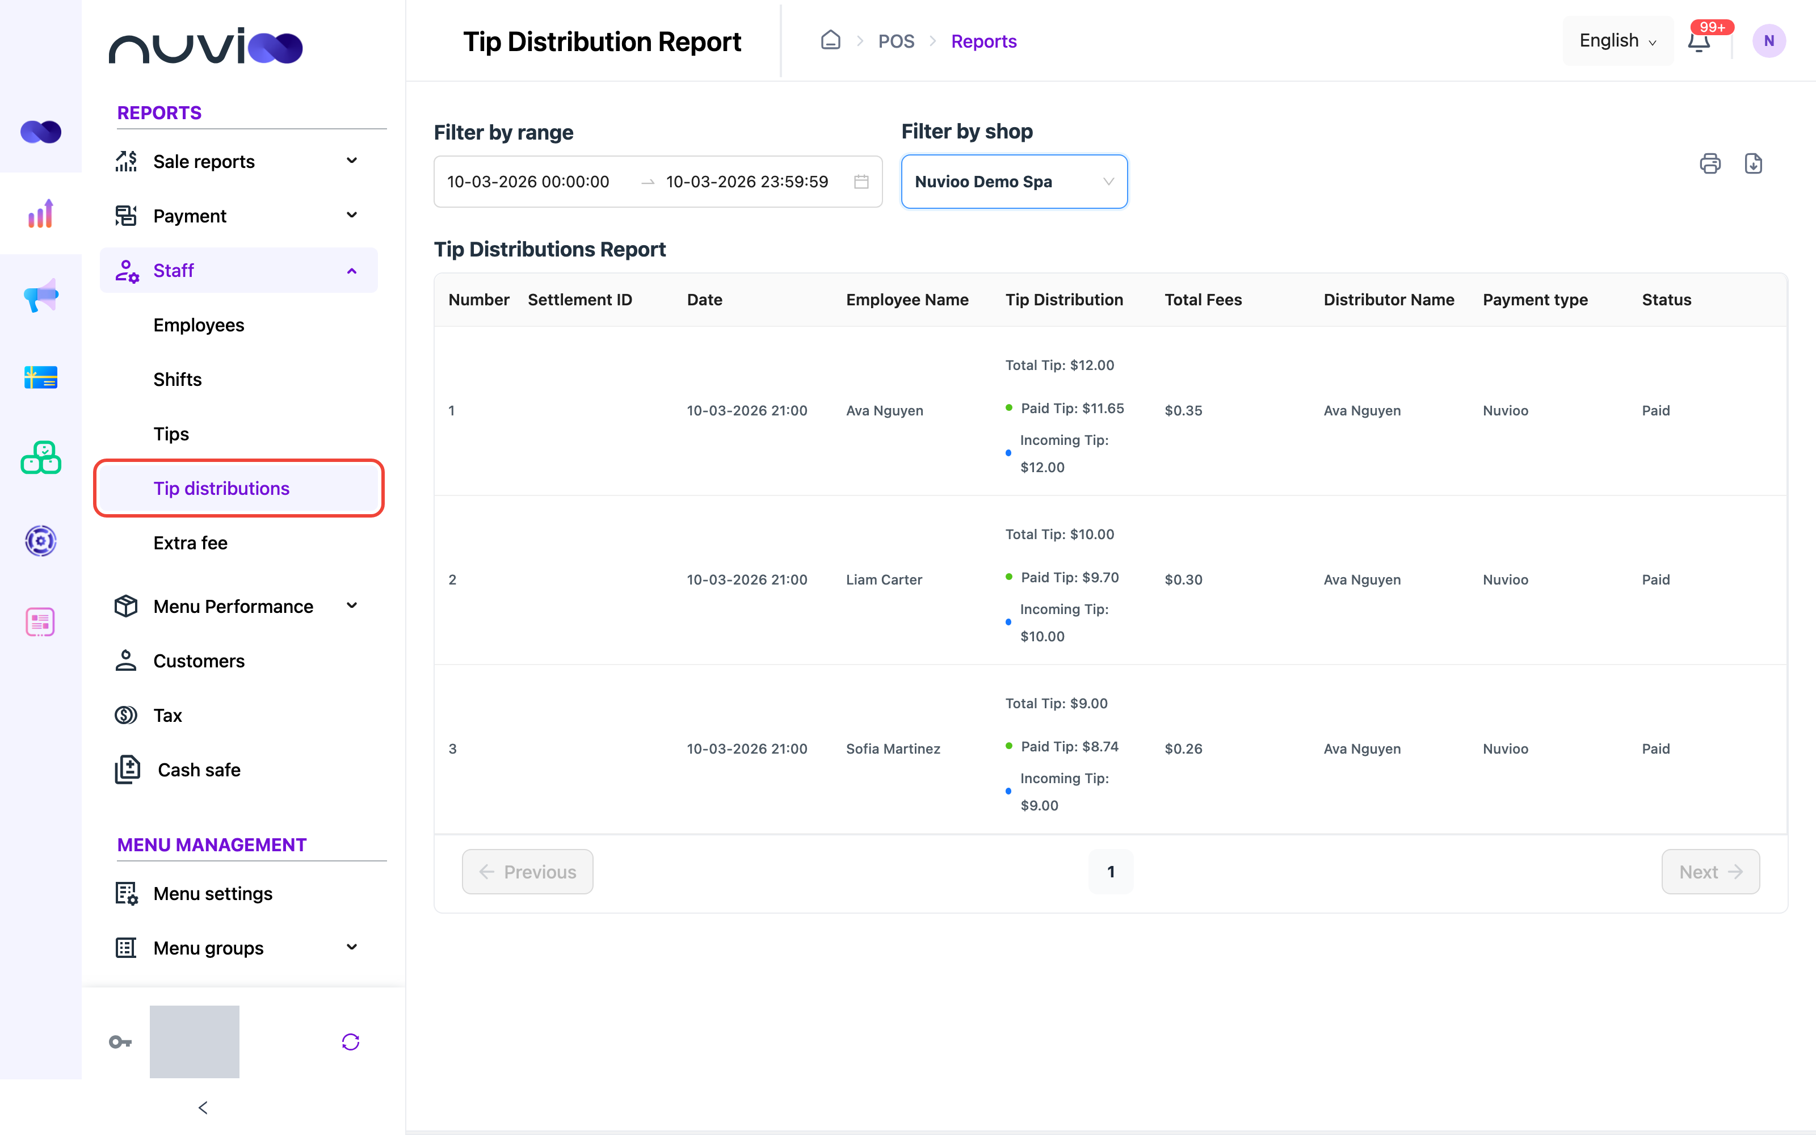This screenshot has height=1135, width=1816.
Task: Expand Menu Performance section
Action: coord(238,607)
